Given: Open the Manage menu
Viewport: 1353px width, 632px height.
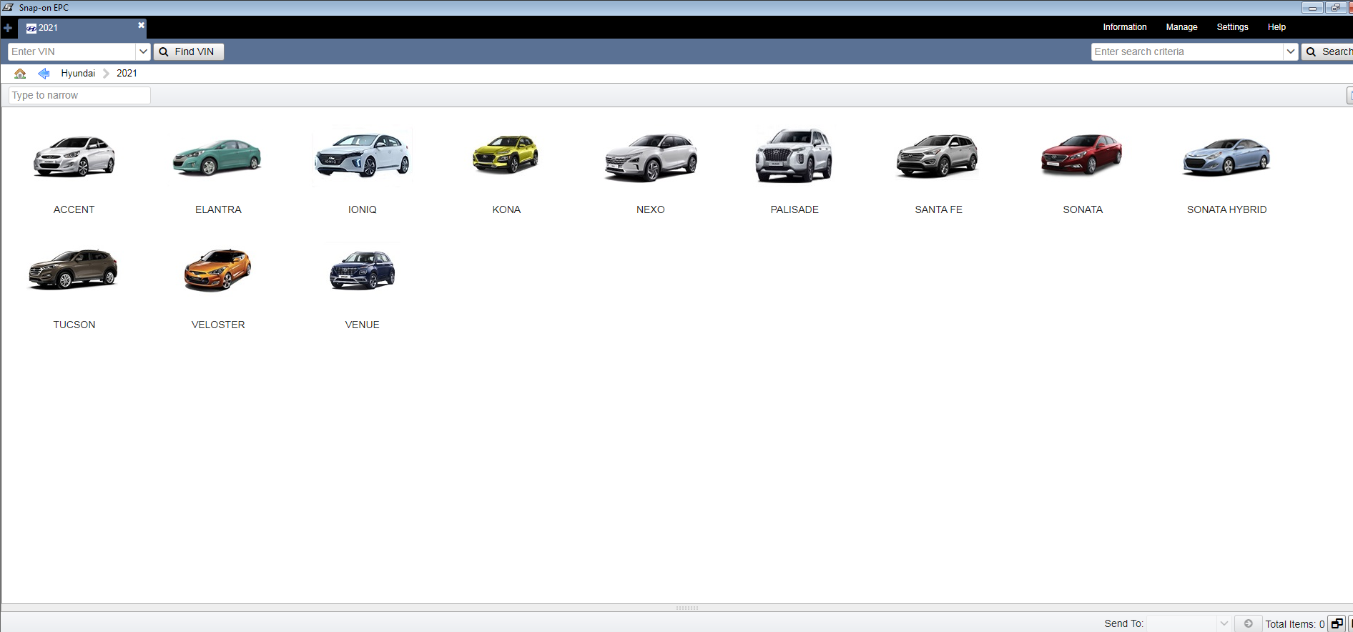Looking at the screenshot, I should tap(1181, 27).
